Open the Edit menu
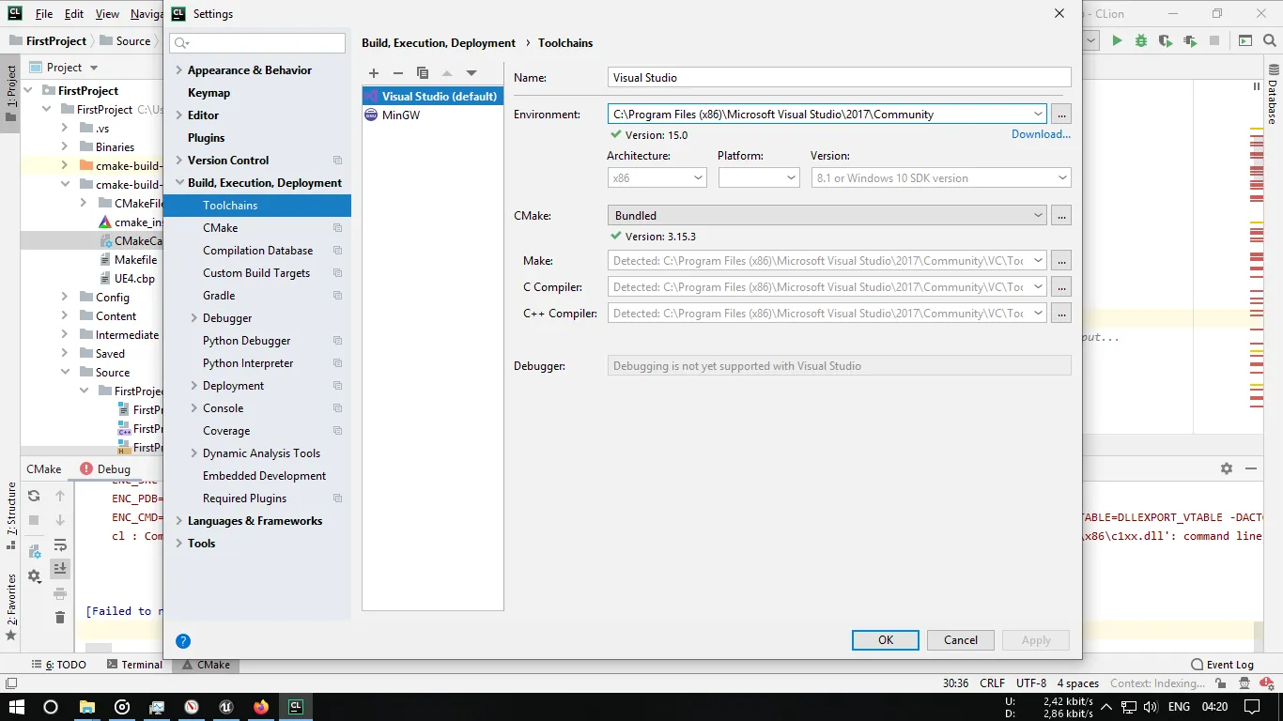1283x721 pixels. (74, 14)
